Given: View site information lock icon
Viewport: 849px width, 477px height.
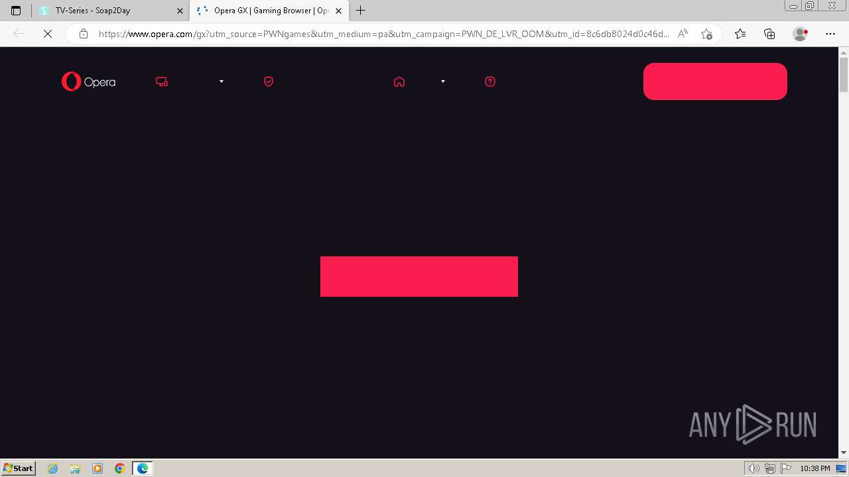Looking at the screenshot, I should [x=84, y=34].
